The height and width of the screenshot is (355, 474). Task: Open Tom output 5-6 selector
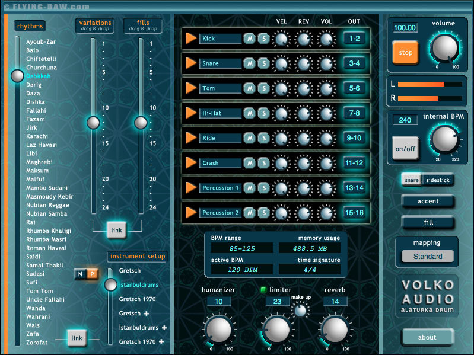pyautogui.click(x=354, y=88)
